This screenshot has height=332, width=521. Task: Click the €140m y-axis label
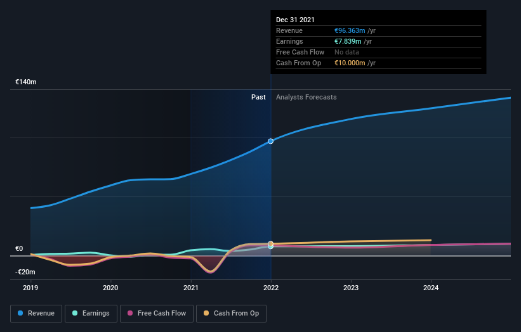click(x=26, y=82)
